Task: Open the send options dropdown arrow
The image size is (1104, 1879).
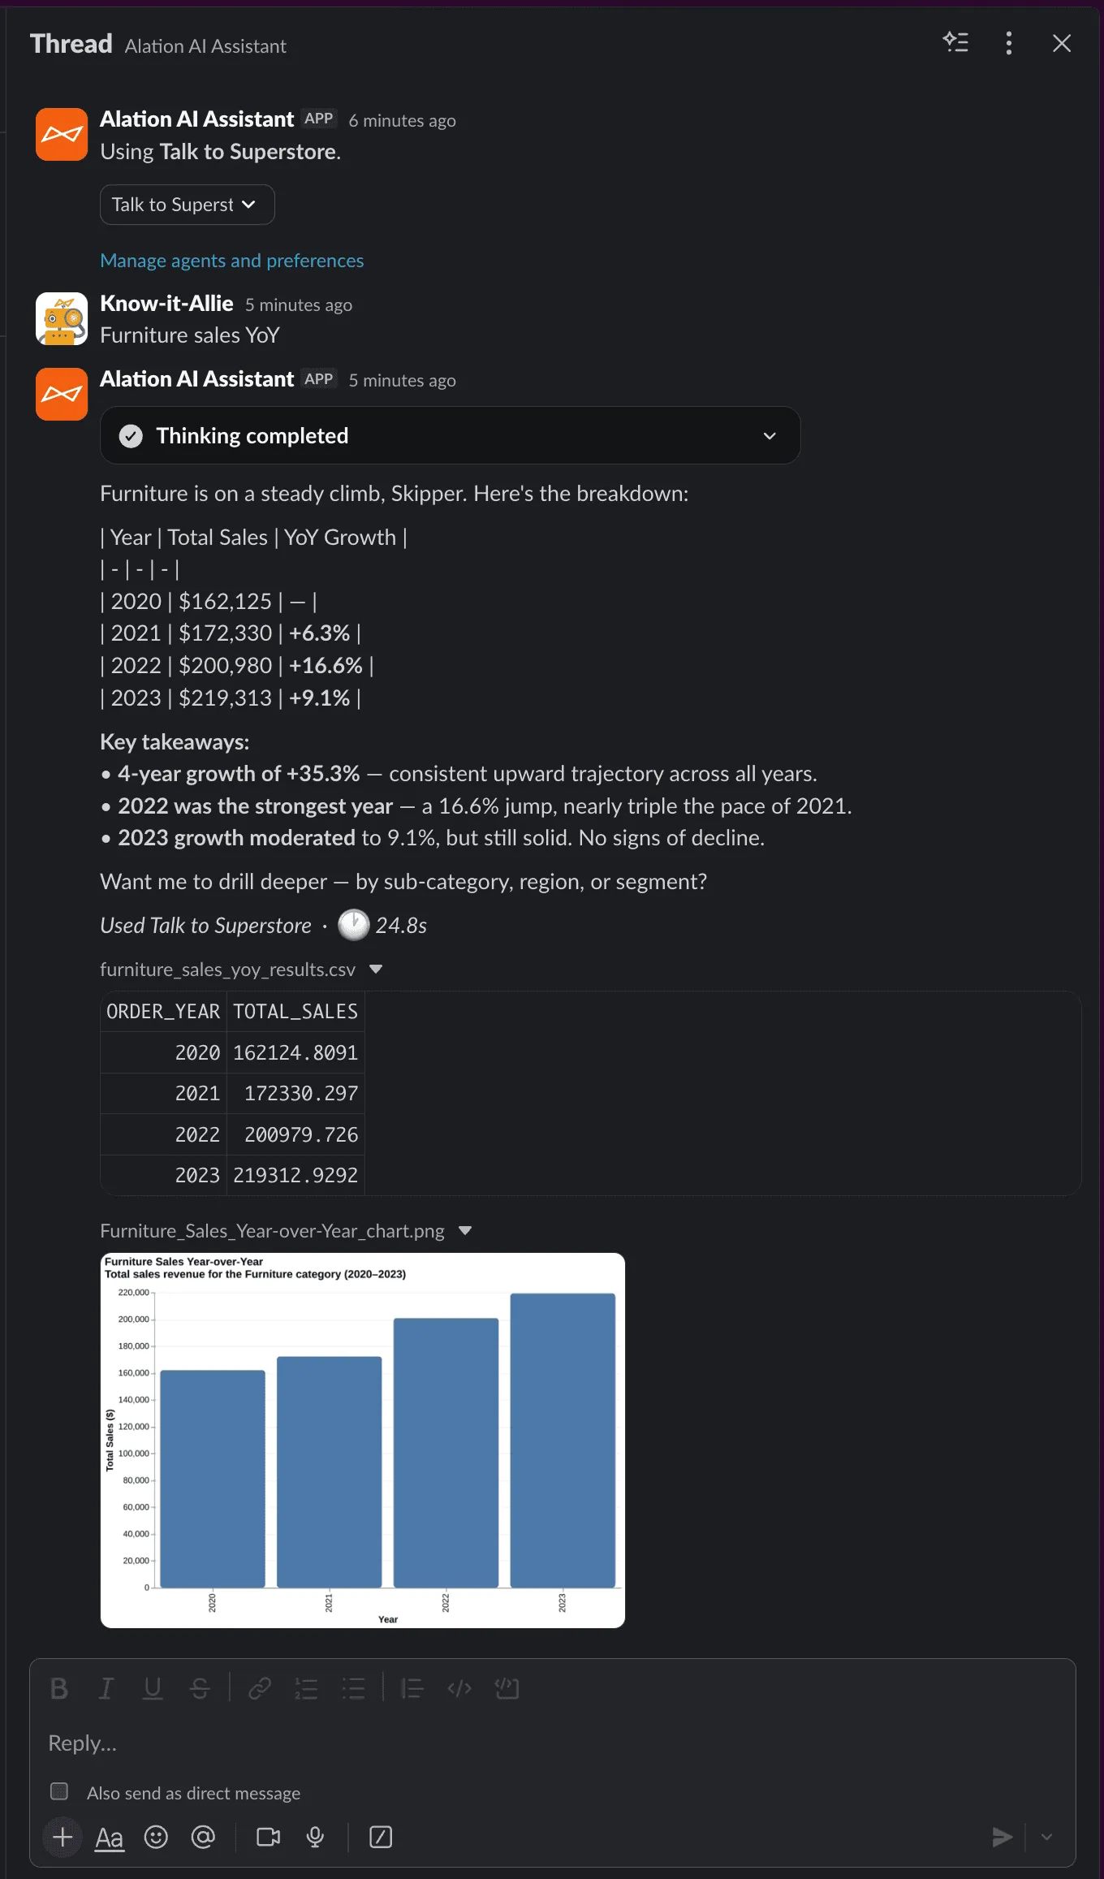Action: click(1046, 1837)
